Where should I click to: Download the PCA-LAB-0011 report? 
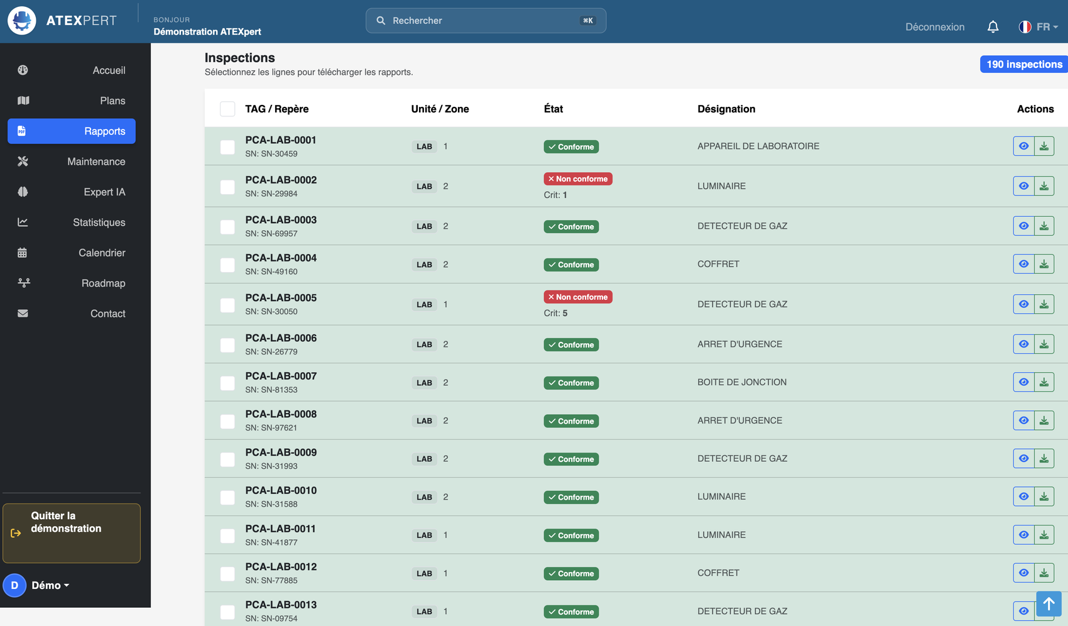point(1043,535)
